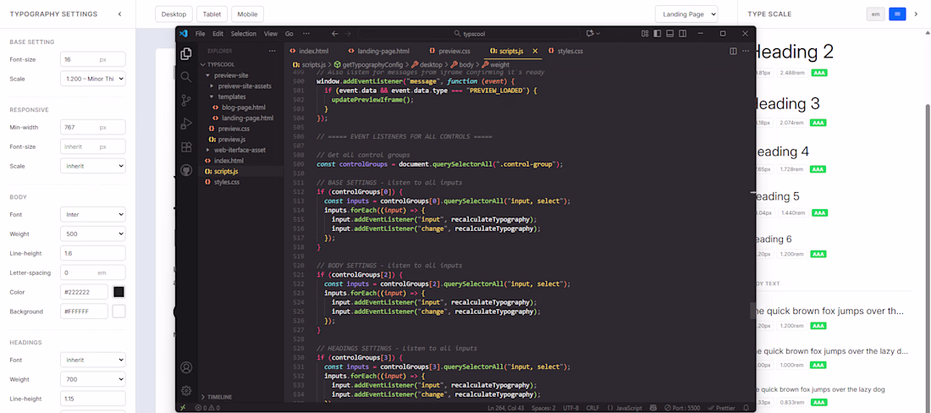Open the body Font dropdown showing Inter

pos(93,214)
